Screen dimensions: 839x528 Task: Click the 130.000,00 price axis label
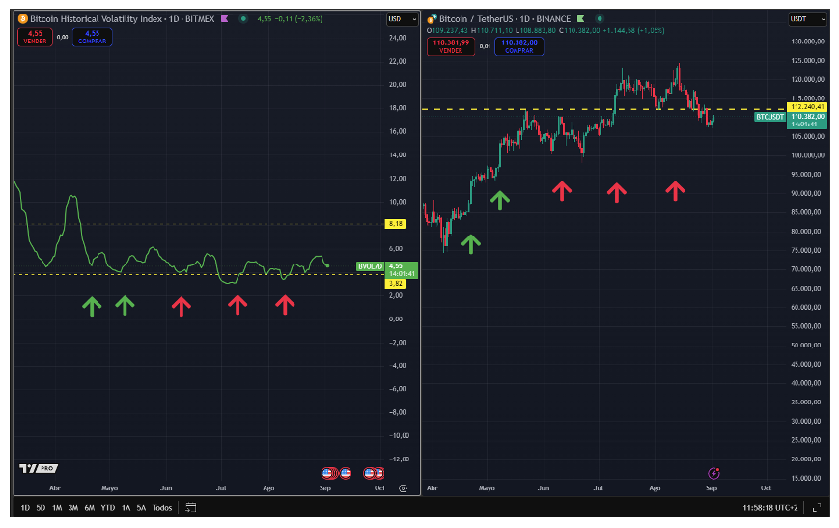coord(808,42)
